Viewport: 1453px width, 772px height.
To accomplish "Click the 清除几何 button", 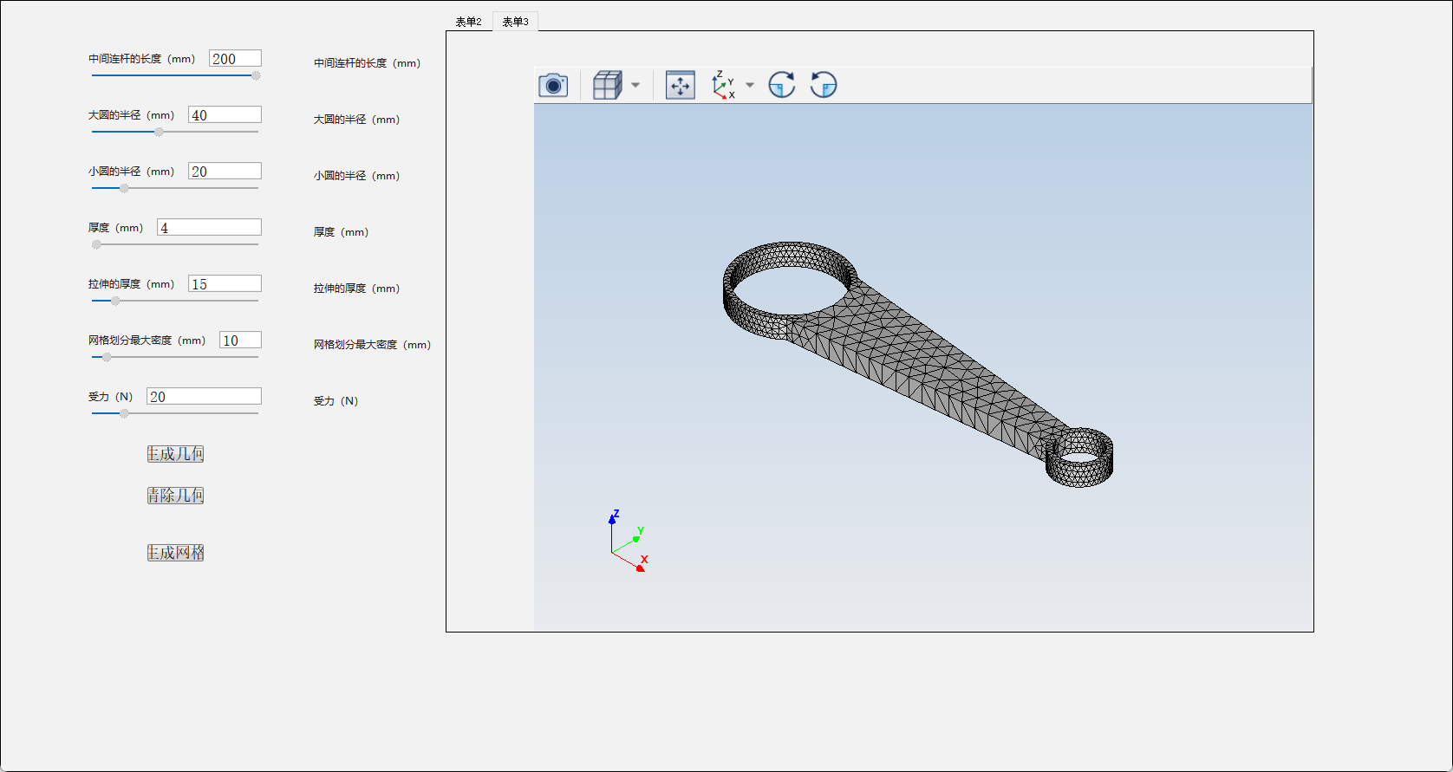I will pos(175,496).
